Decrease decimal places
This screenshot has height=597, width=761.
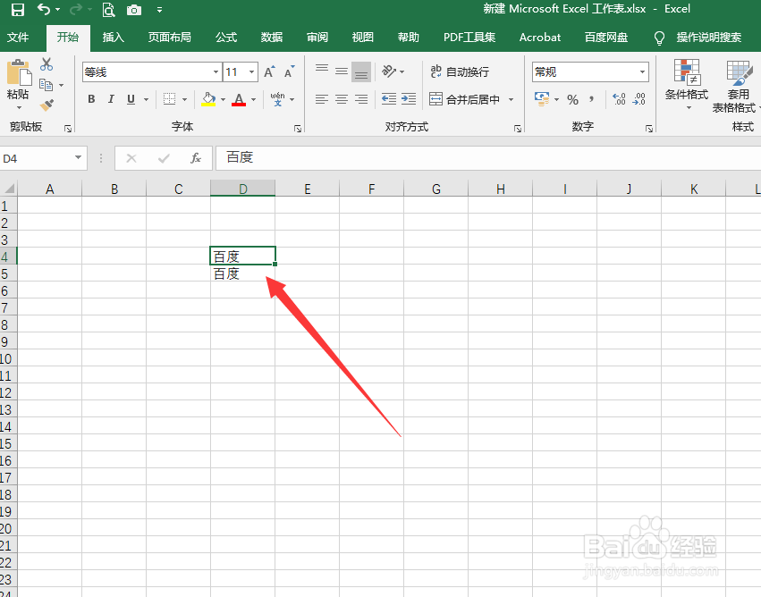point(639,99)
